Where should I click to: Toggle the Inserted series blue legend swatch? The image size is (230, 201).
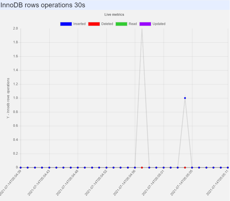pos(66,24)
